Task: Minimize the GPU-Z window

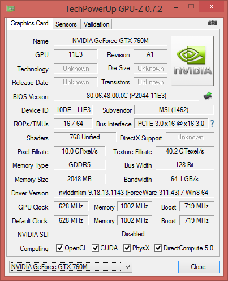Action: 176,7
